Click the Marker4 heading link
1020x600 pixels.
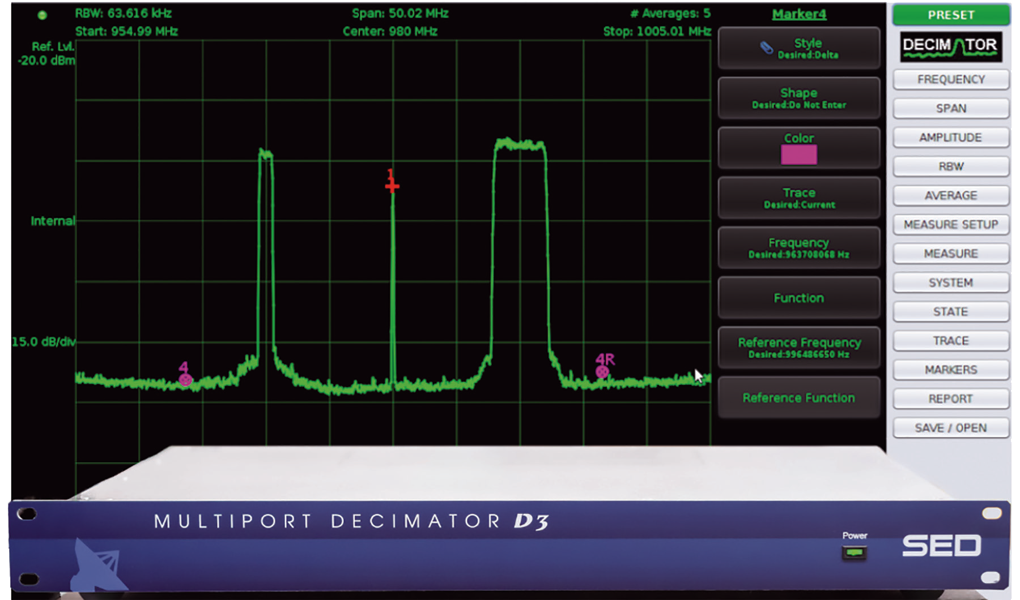coord(799,14)
